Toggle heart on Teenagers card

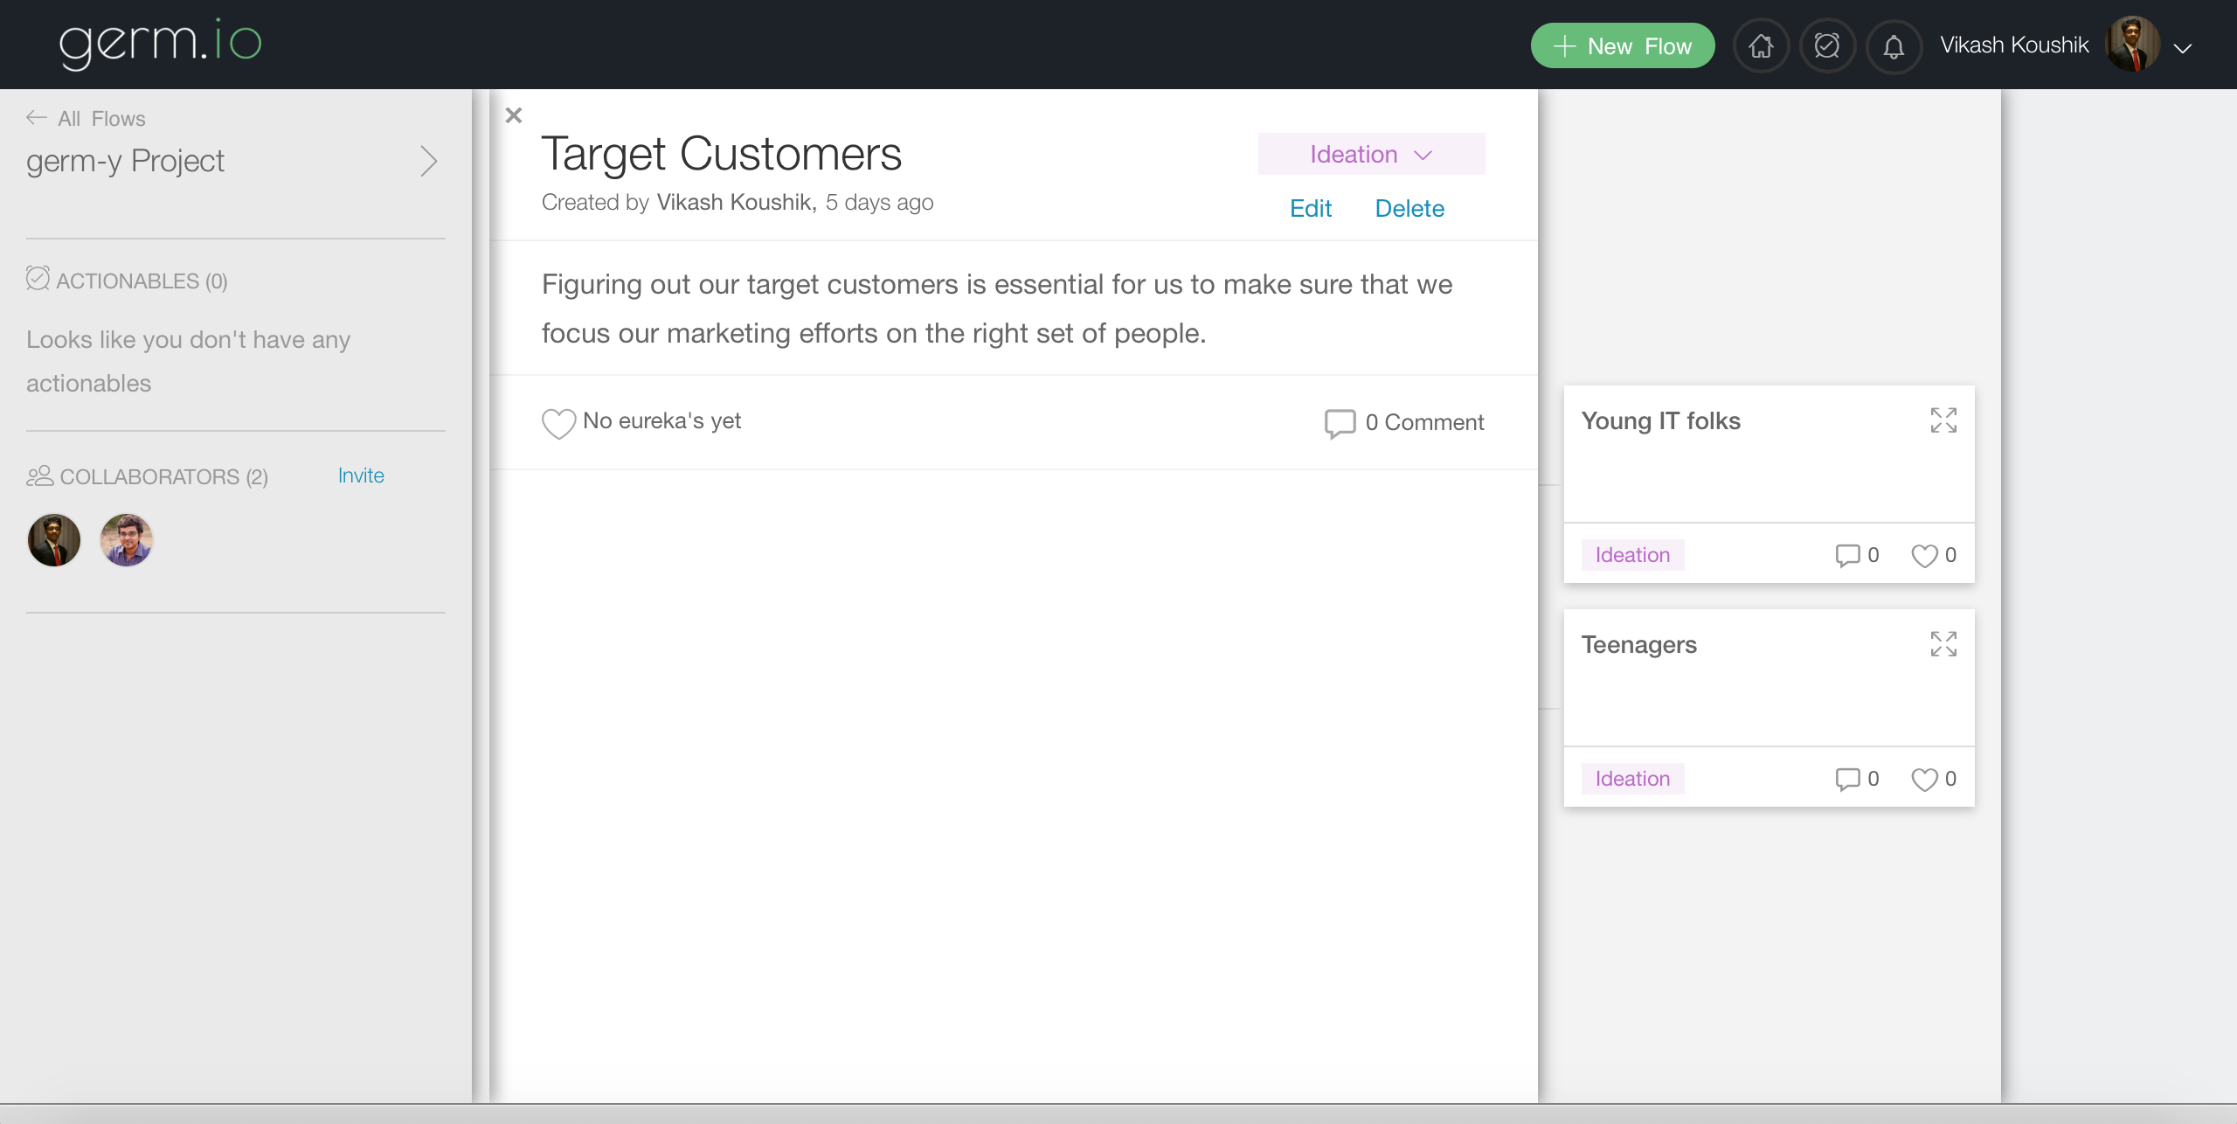point(1924,779)
